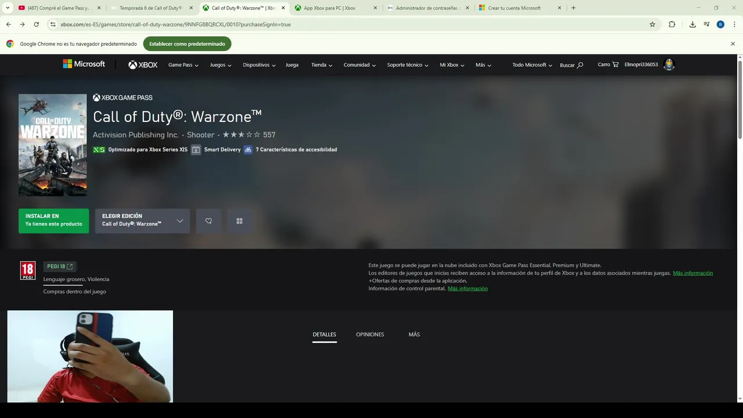Expand the Game Pass menu
Image resolution: width=743 pixels, height=418 pixels.
click(183, 65)
